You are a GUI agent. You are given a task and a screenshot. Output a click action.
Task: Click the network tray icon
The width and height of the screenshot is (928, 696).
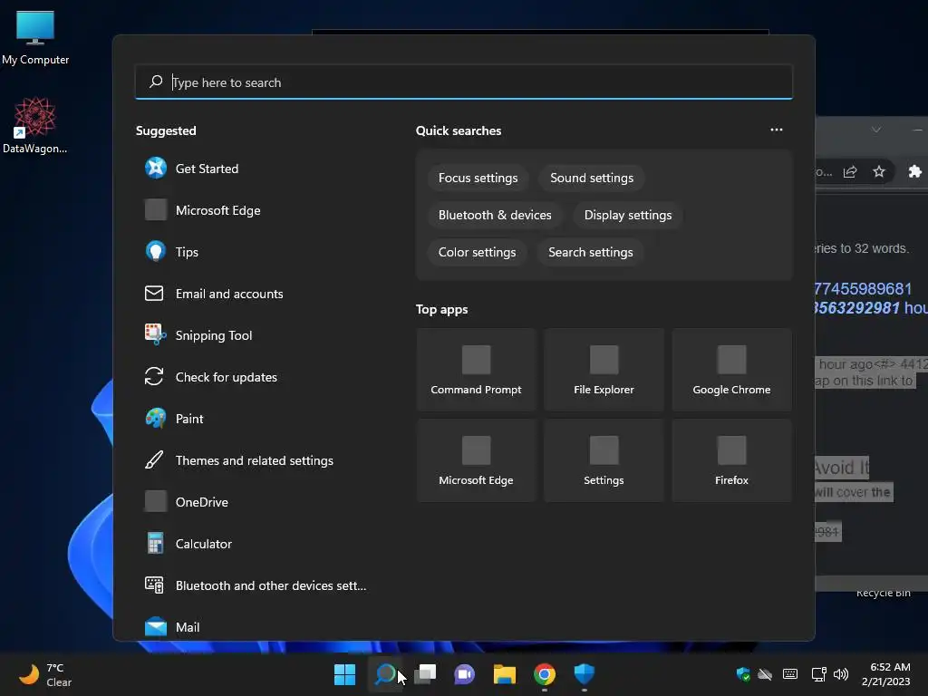click(818, 674)
